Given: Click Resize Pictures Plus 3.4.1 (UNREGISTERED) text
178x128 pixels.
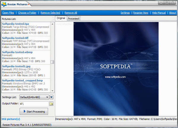Looking at the screenshot, I should click(x=27, y=125).
